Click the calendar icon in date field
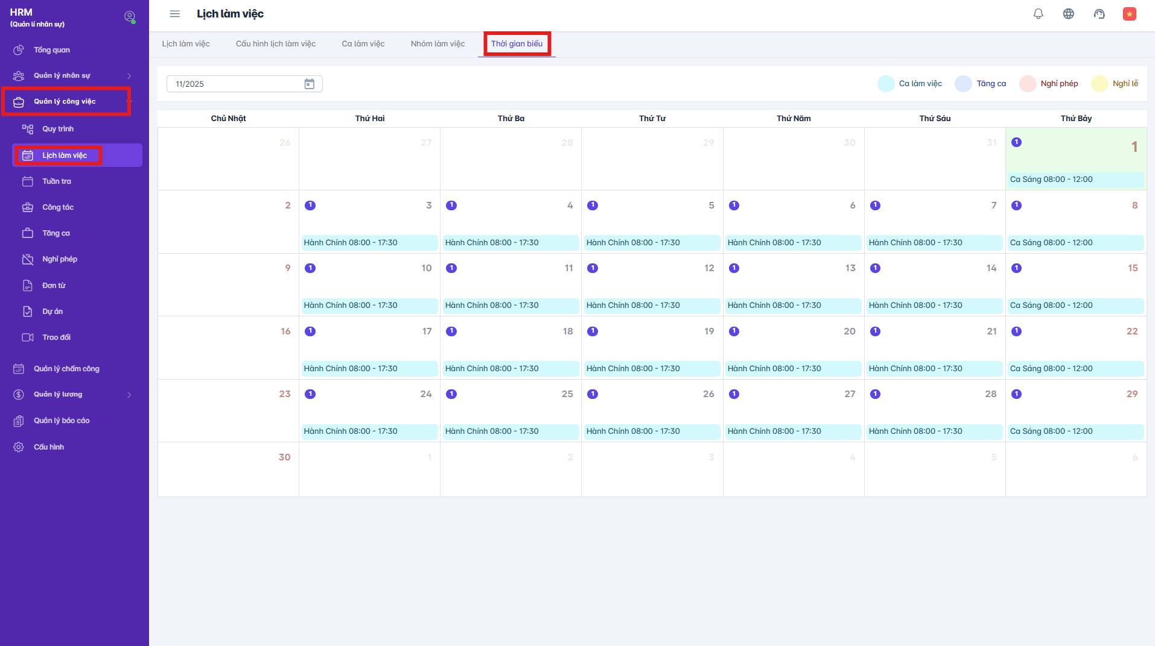Screen dimensions: 1155x646 pyautogui.click(x=309, y=84)
